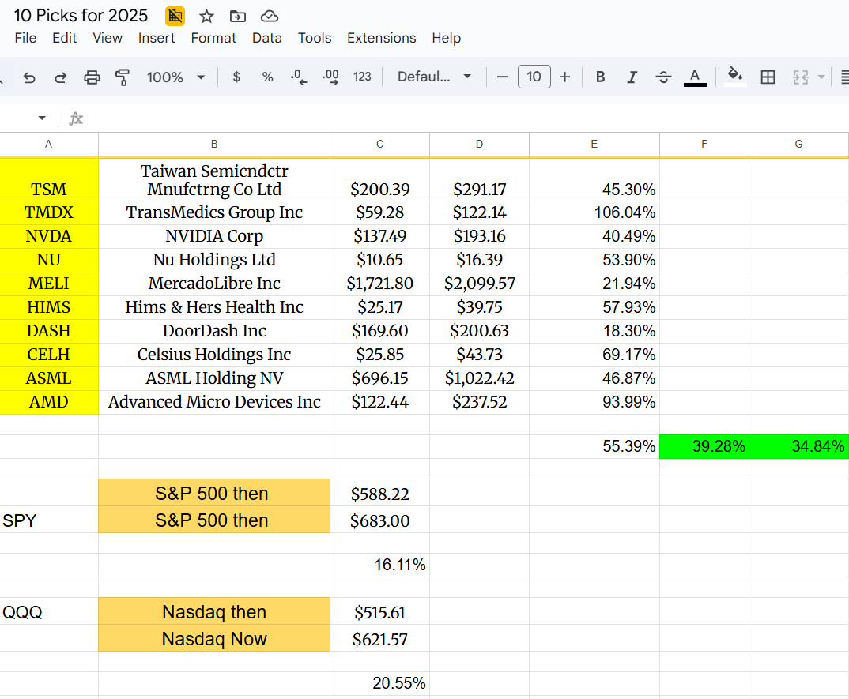Print the spreadsheet via printer icon

(x=92, y=77)
